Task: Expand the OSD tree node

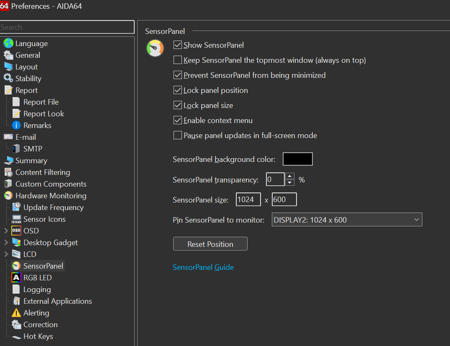Action: [x=6, y=231]
